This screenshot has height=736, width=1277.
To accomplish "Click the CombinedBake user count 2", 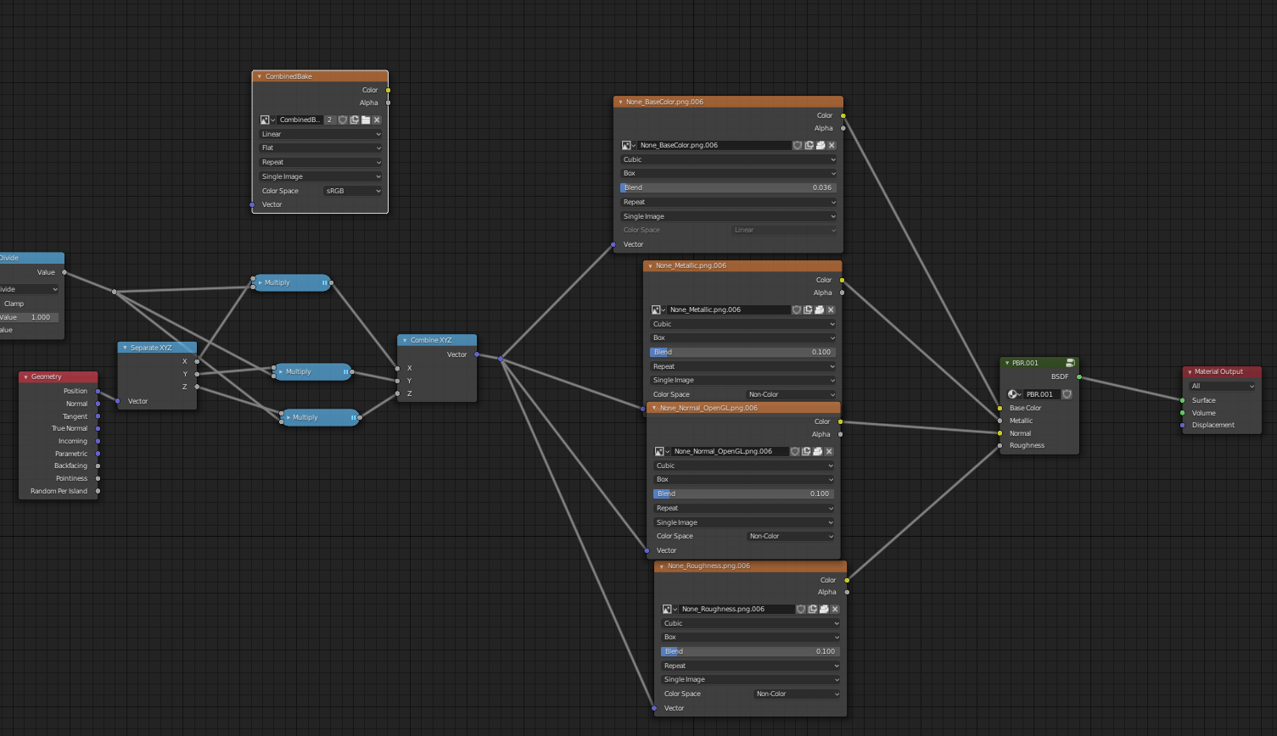I will 330,120.
